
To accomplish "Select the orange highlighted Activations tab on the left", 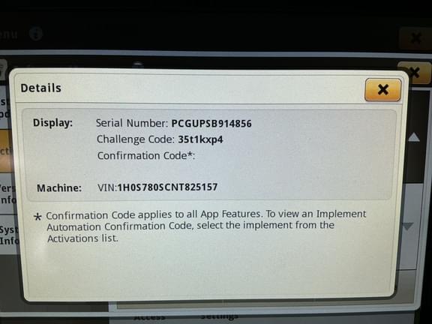I will pyautogui.click(x=6, y=151).
